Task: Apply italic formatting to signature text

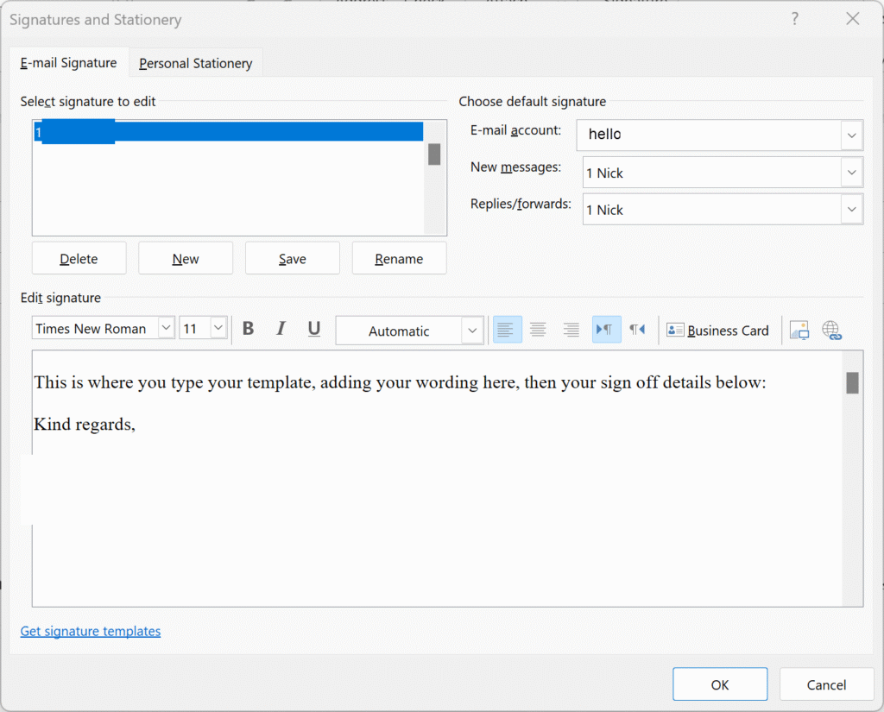Action: (281, 329)
